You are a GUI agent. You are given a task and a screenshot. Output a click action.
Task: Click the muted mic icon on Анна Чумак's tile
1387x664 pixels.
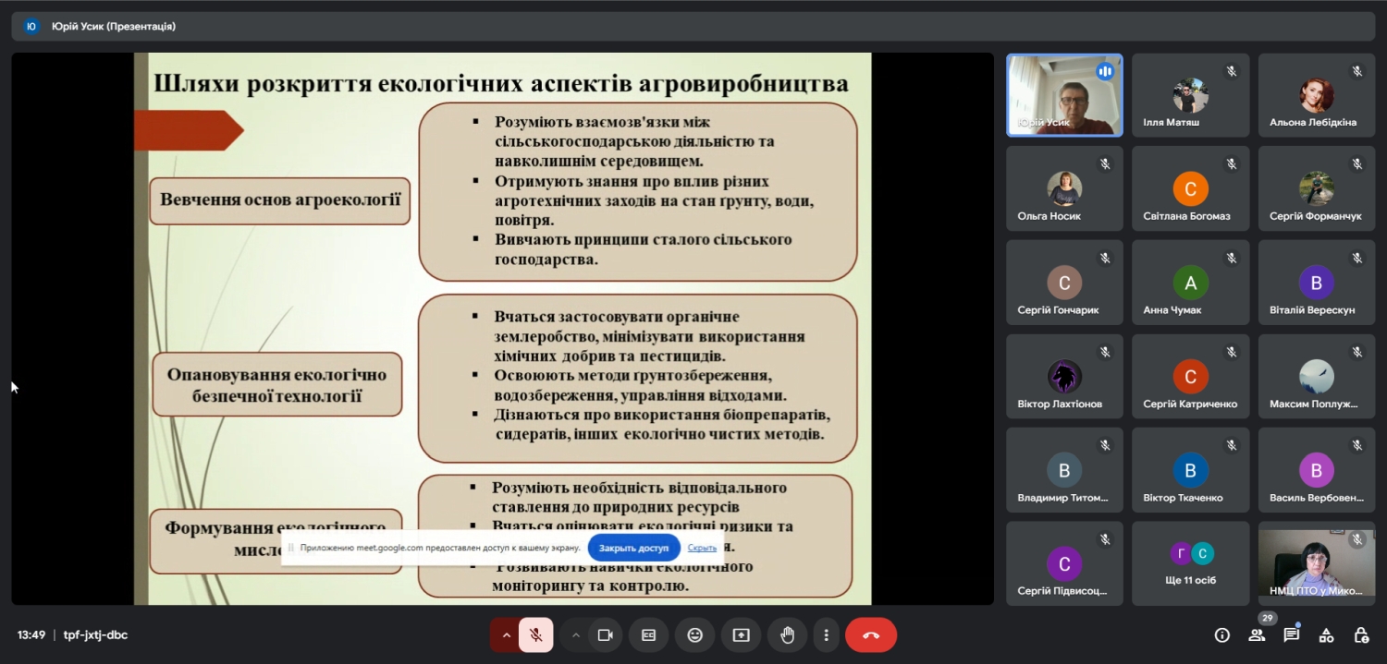[x=1231, y=259]
